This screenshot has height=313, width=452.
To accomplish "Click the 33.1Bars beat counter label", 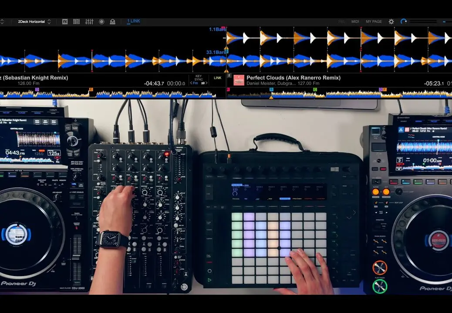I will [x=216, y=52].
